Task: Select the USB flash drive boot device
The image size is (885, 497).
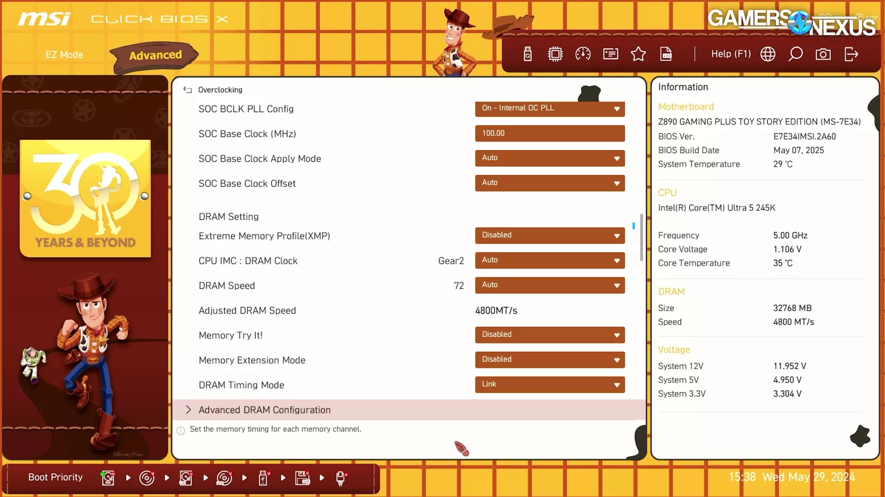Action: [x=264, y=478]
